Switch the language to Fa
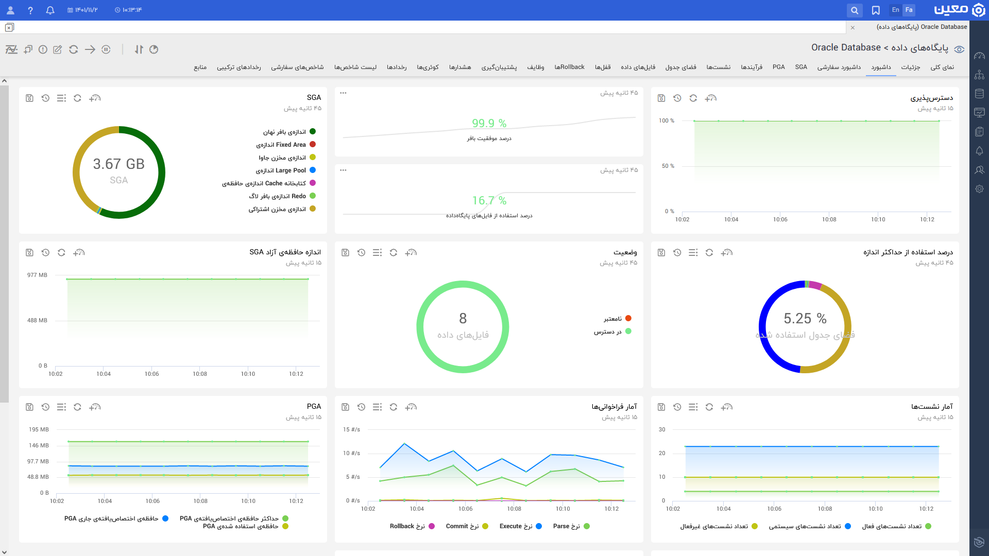Image resolution: width=989 pixels, height=556 pixels. (909, 10)
